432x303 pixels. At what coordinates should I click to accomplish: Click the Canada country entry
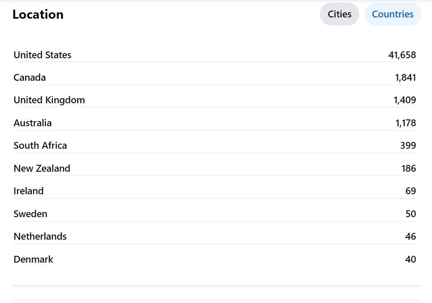30,77
